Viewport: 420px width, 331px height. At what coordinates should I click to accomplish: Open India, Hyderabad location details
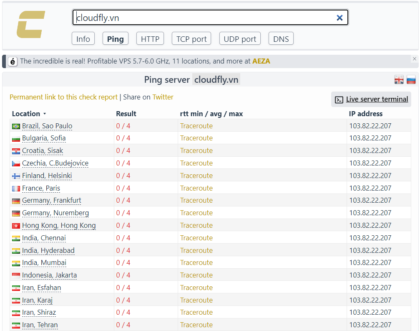(x=48, y=250)
